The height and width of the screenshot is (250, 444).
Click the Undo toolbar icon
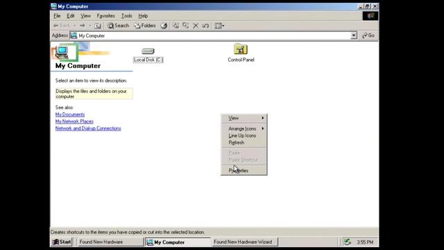coord(205,26)
